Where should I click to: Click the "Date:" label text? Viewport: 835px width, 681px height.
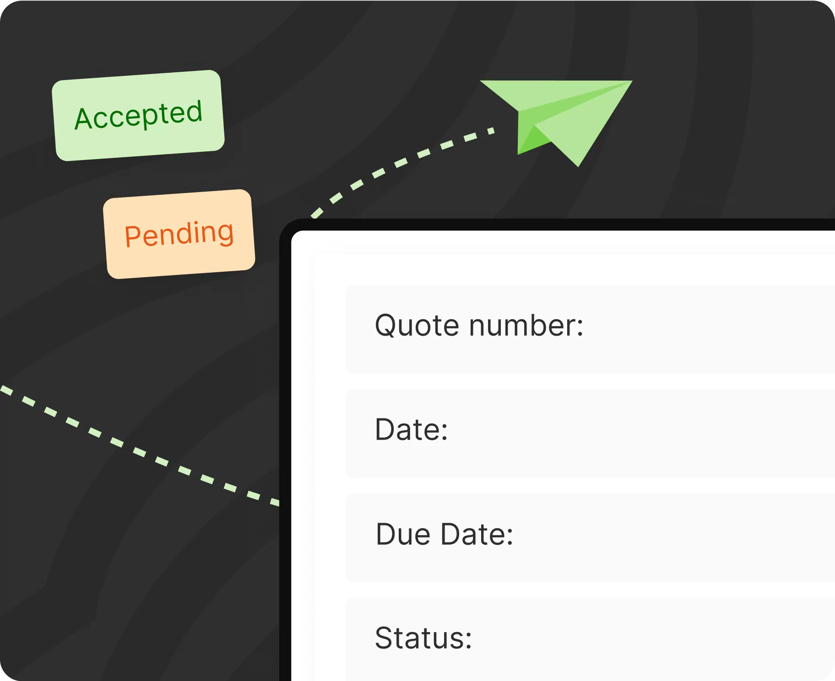(x=411, y=430)
